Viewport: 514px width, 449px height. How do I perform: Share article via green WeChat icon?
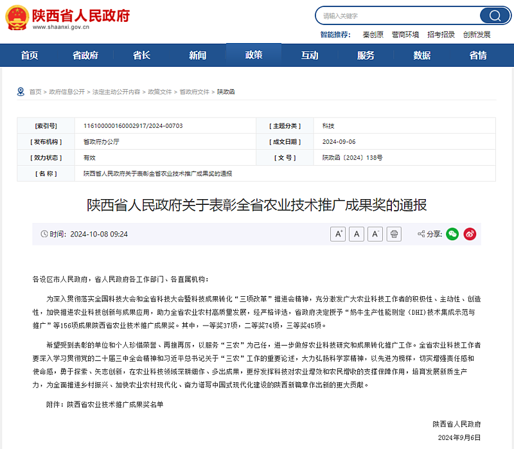(x=452, y=234)
